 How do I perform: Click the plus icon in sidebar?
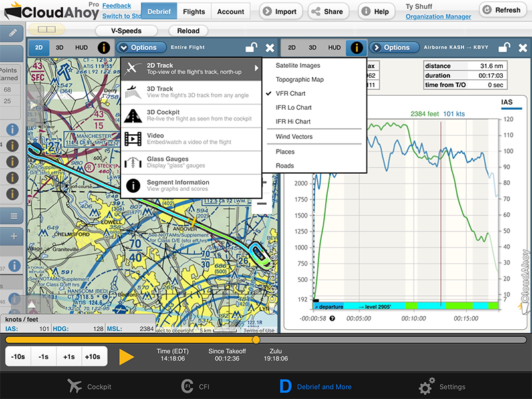13,236
